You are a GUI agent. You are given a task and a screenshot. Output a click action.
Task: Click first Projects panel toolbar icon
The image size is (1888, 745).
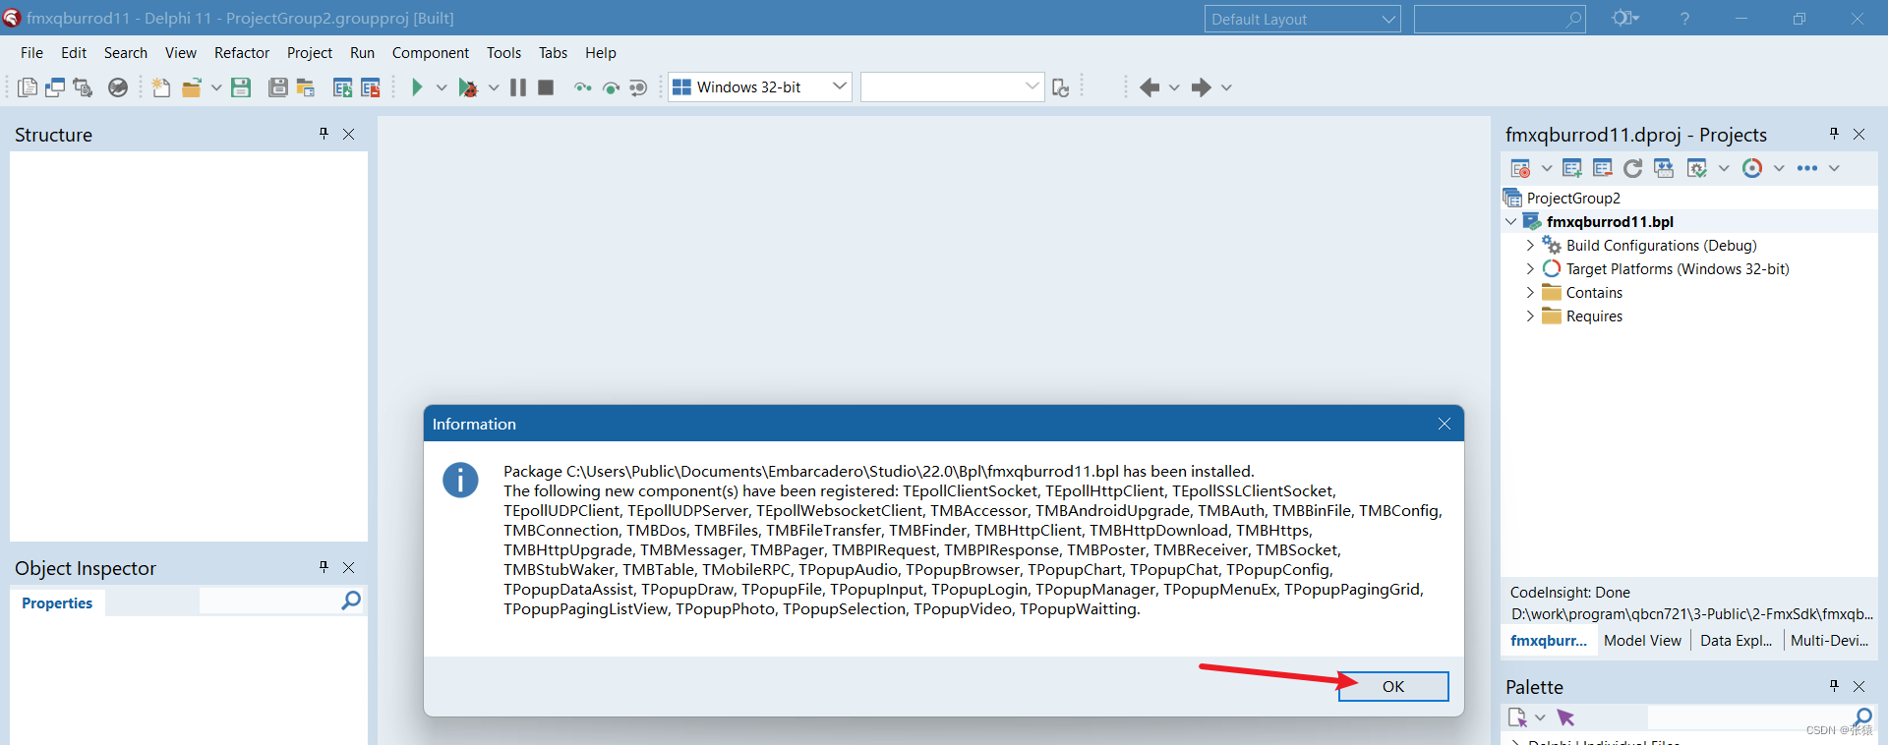[x=1520, y=168]
